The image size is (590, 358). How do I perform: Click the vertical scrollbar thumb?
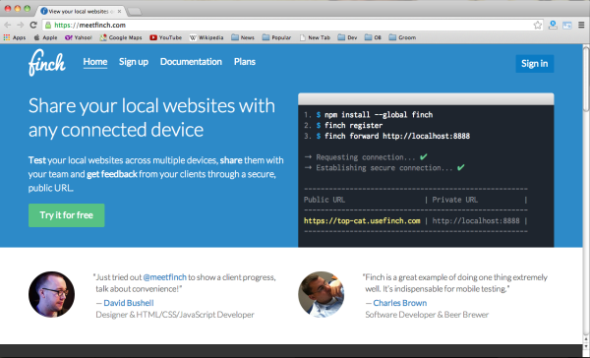pyautogui.click(x=586, y=79)
